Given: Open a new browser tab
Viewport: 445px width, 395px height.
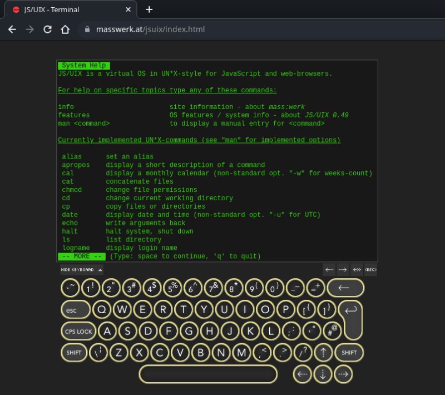Looking at the screenshot, I should (149, 9).
